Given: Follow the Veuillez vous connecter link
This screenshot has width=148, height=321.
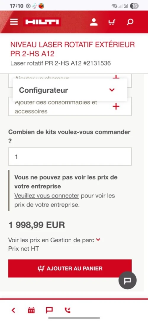Looking at the screenshot, I should (x=47, y=196).
